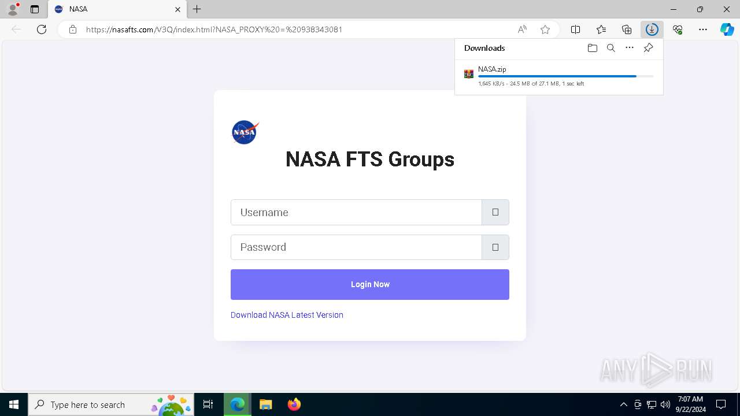The image size is (740, 416).
Task: Click the NASA.zip file icon
Action: point(469,74)
